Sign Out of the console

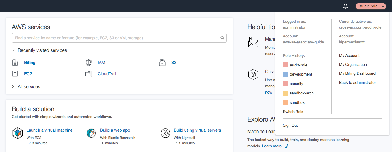(290, 125)
